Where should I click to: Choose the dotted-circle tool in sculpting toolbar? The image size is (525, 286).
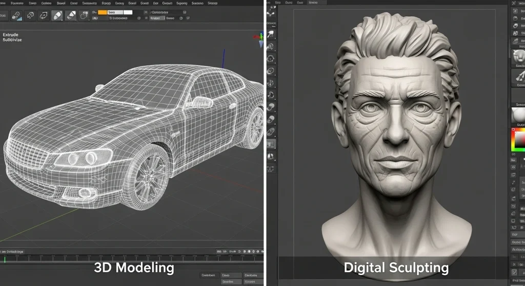[x=271, y=58]
